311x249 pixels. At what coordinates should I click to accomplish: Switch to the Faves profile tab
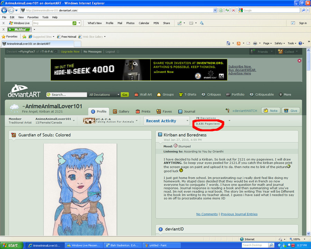point(164,111)
